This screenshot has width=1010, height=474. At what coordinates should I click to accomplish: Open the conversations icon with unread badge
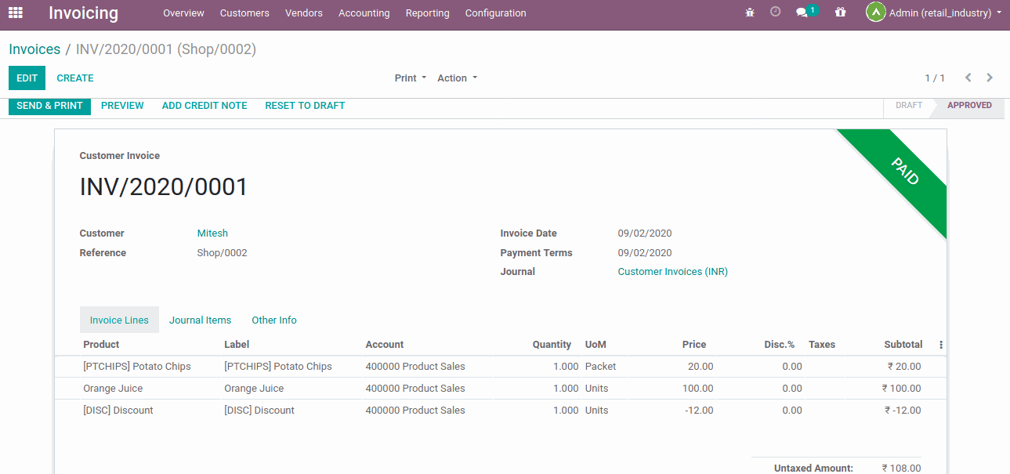pyautogui.click(x=801, y=13)
